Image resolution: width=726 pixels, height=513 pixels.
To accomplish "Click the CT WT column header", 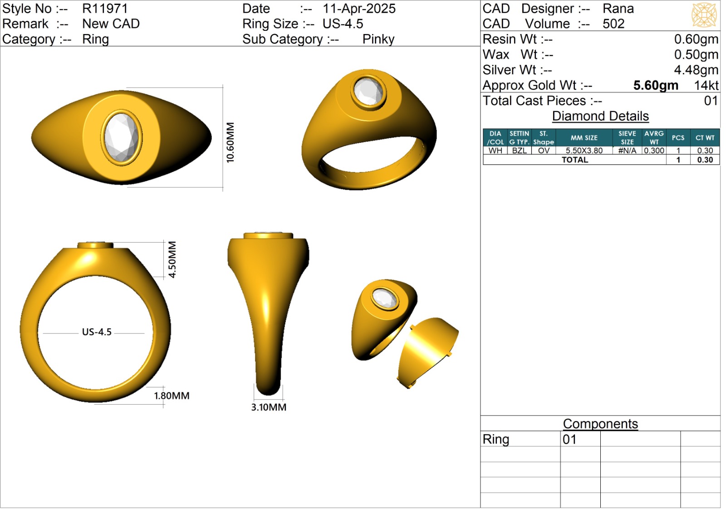I will pyautogui.click(x=705, y=138).
